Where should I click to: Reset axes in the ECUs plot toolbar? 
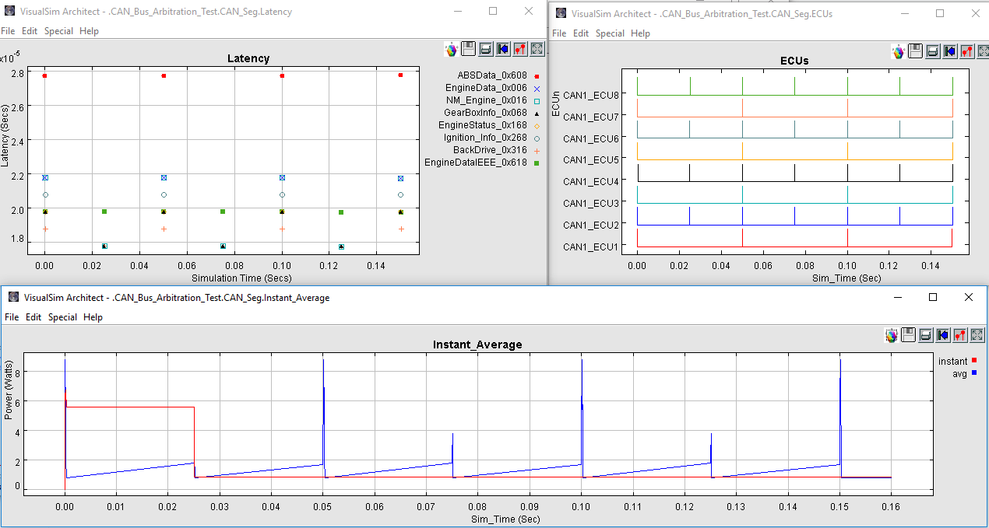(950, 51)
